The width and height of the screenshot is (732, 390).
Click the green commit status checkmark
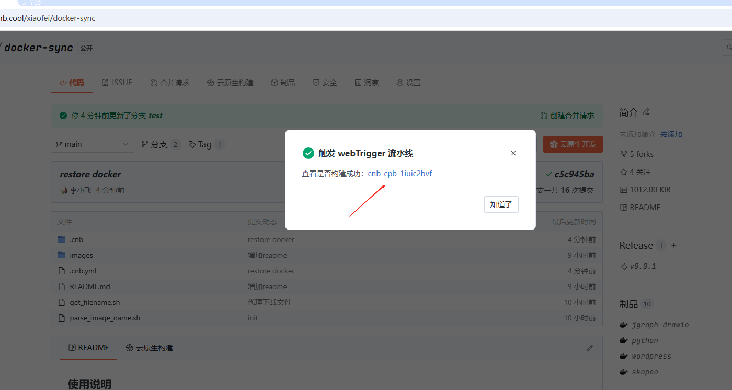tap(548, 174)
